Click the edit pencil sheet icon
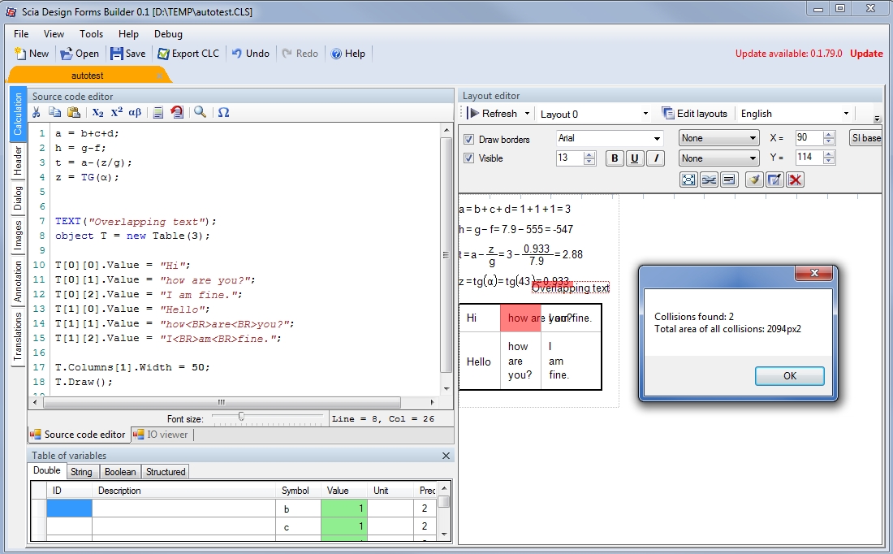 pyautogui.click(x=774, y=180)
